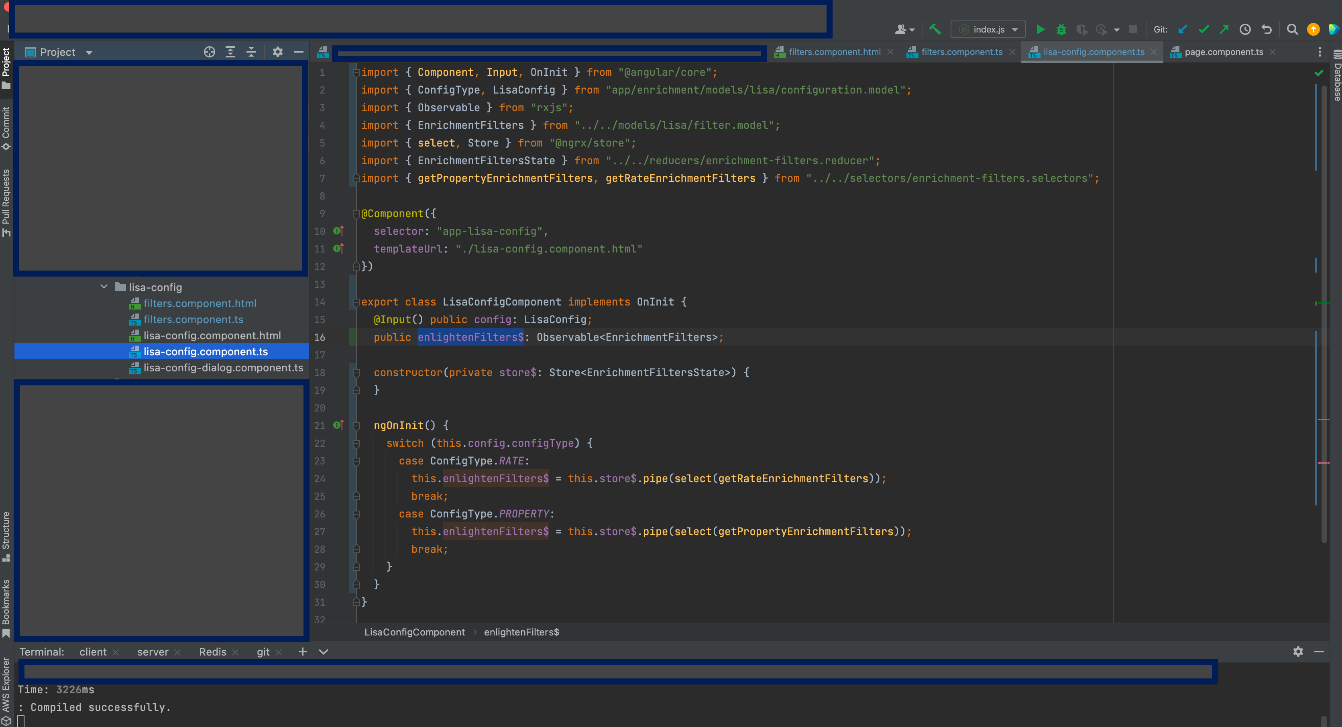1342x727 pixels.
Task: Click the Search Everywhere magnifier
Action: 1292,30
